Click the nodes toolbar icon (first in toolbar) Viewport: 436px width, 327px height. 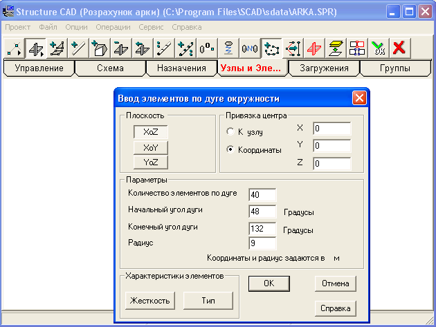coord(14,48)
